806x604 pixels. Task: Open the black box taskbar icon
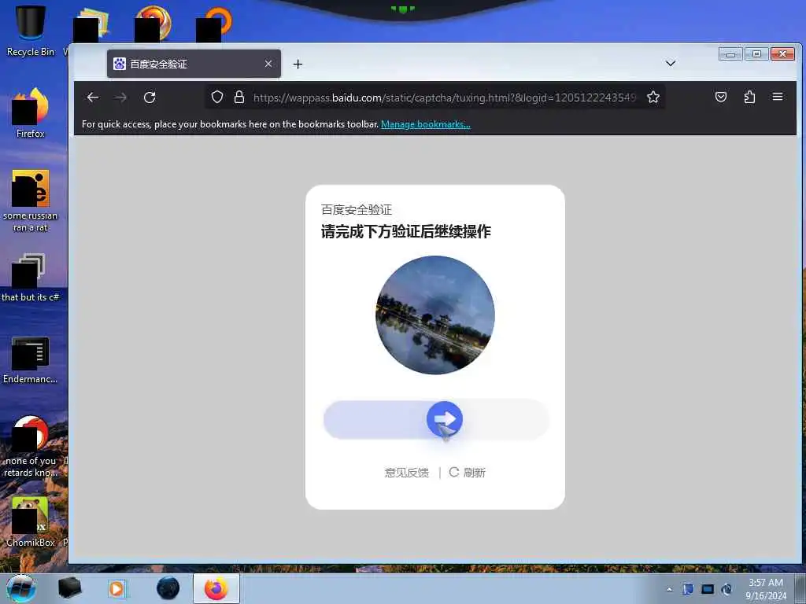(x=69, y=588)
